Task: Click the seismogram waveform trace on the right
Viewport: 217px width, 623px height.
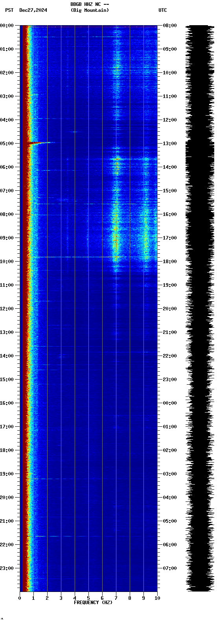Action: (200, 308)
